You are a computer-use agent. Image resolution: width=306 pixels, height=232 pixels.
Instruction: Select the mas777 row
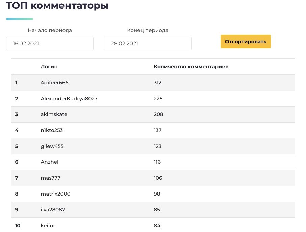[x=50, y=178]
